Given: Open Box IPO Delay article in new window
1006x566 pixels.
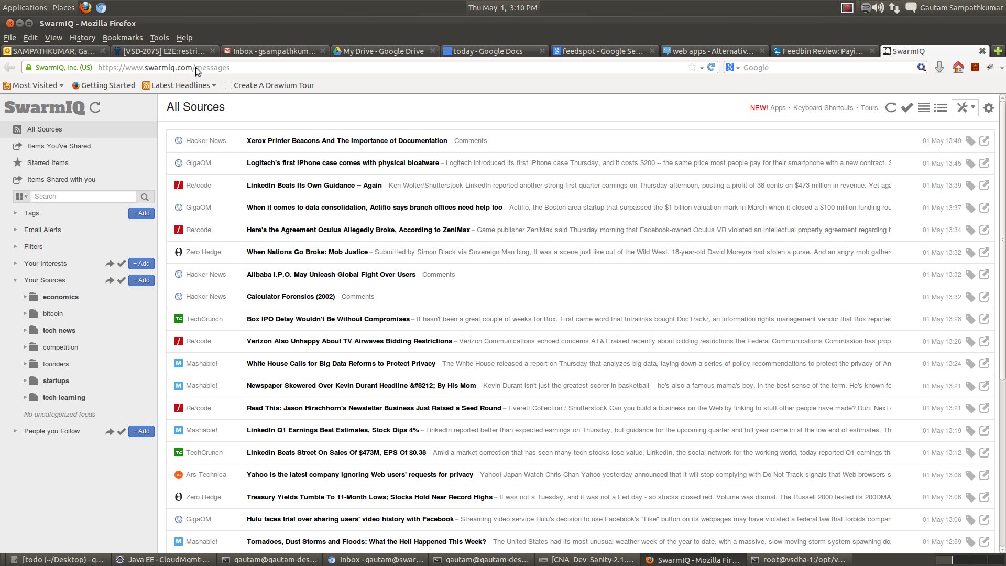Looking at the screenshot, I should click(x=985, y=319).
